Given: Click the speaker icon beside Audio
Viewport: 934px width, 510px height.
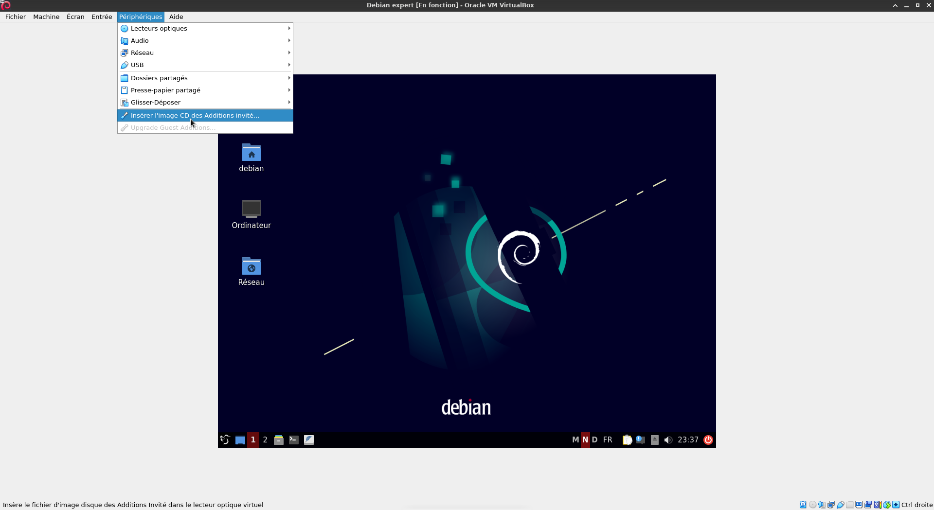Looking at the screenshot, I should [x=125, y=40].
